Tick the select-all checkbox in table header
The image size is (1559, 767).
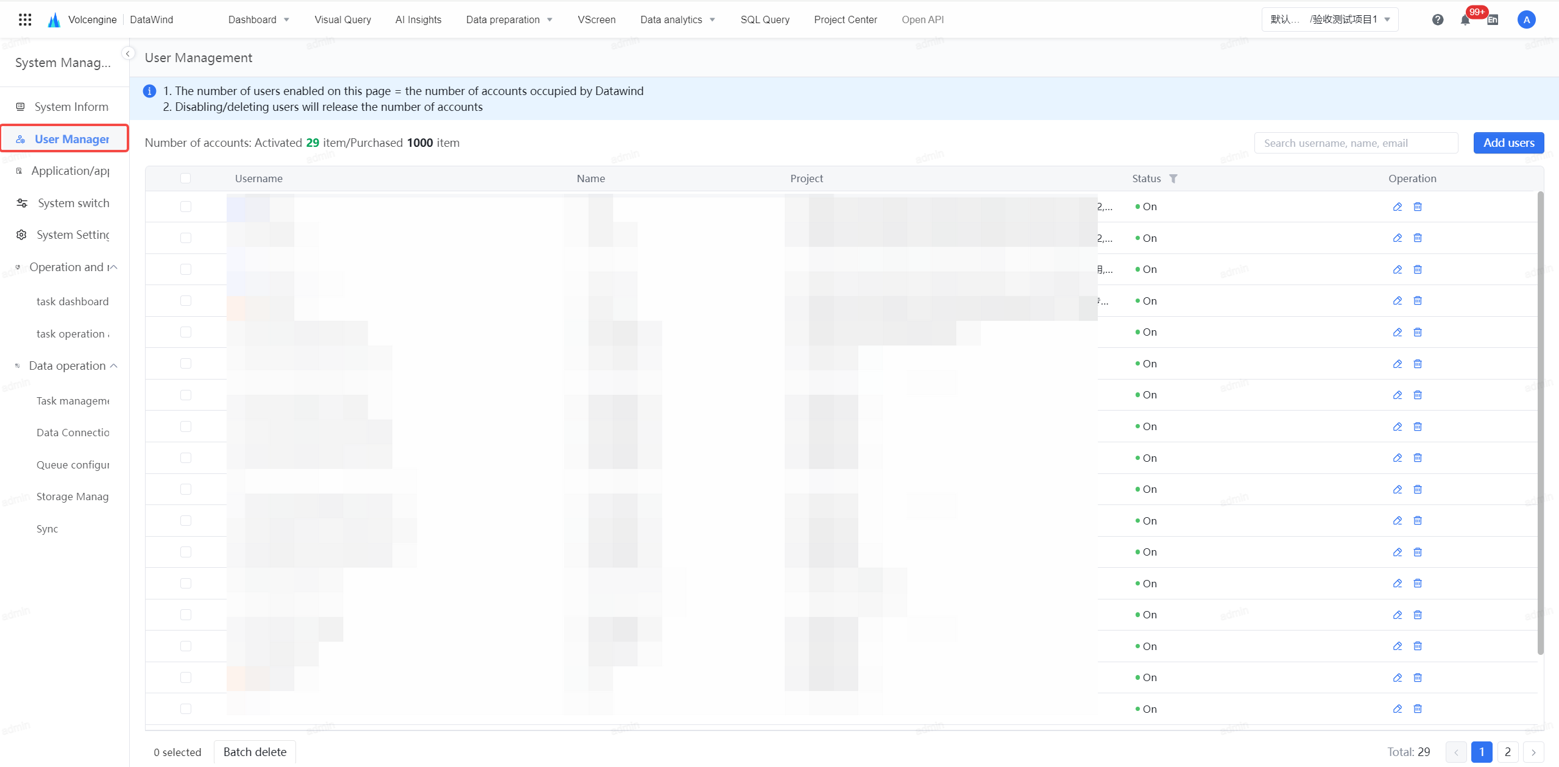[x=186, y=178]
